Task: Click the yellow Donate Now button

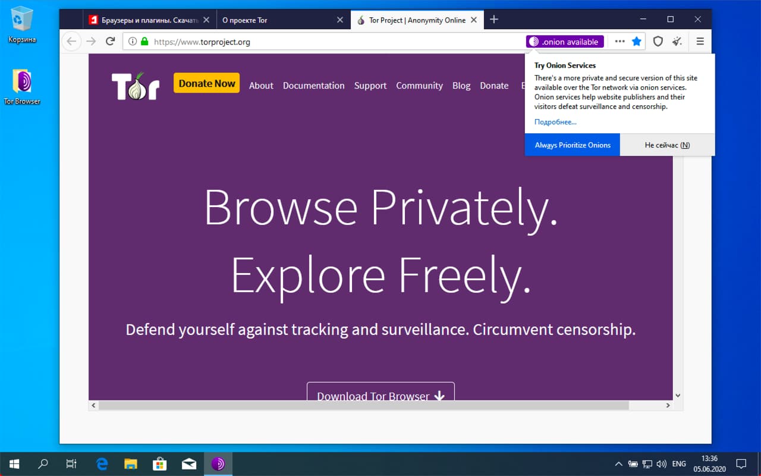Action: point(206,83)
